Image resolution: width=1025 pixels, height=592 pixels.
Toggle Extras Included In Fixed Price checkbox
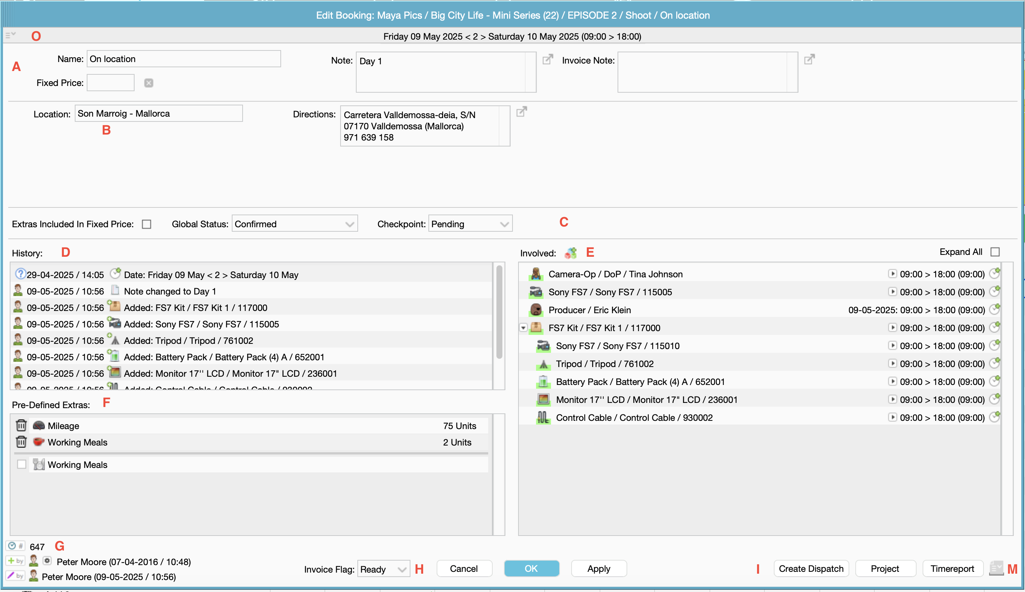[x=147, y=224]
